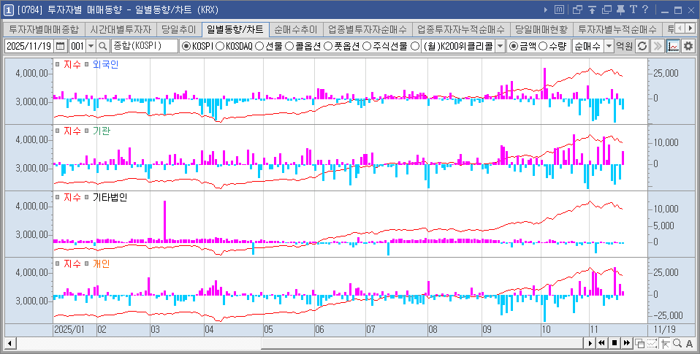700x354 pixels.
Task: Click the T font icon in title bar
Action: pyautogui.click(x=633, y=9)
